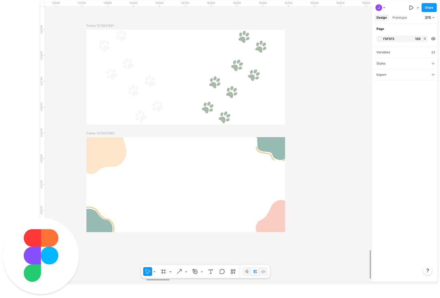Viewport: 440px width, 298px height.
Task: Select the Move tool in toolbar
Action: click(x=147, y=271)
